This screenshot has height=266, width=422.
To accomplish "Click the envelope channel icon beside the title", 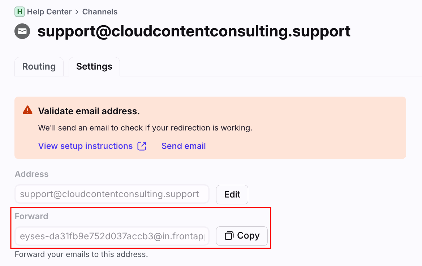I will click(22, 31).
